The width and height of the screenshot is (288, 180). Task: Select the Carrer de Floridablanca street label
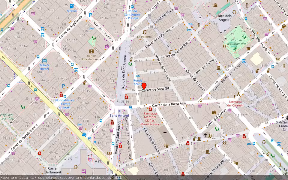pos(24,137)
